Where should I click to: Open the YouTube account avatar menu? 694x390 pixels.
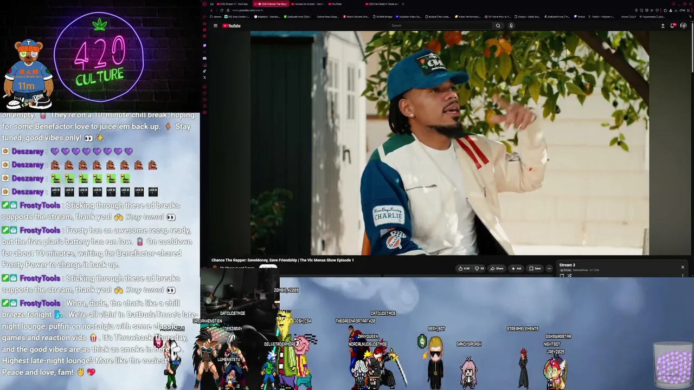[x=683, y=25]
